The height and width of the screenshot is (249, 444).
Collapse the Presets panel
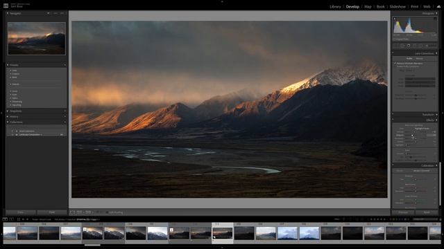[x=8, y=65]
